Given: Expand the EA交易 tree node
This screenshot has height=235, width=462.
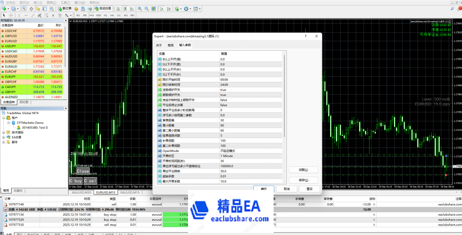Looking at the screenshot, I should [3, 137].
